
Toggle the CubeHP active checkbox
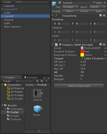[60, 3]
